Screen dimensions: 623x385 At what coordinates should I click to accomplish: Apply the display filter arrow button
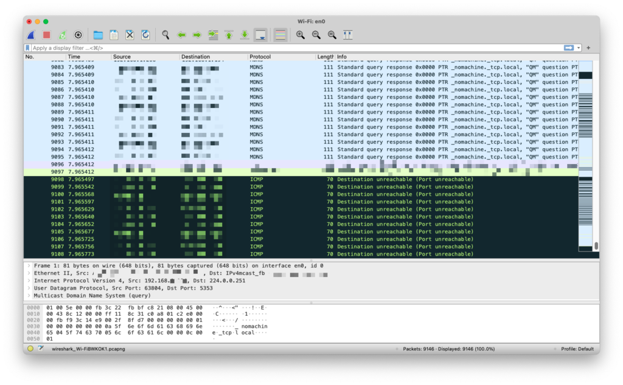(x=569, y=48)
